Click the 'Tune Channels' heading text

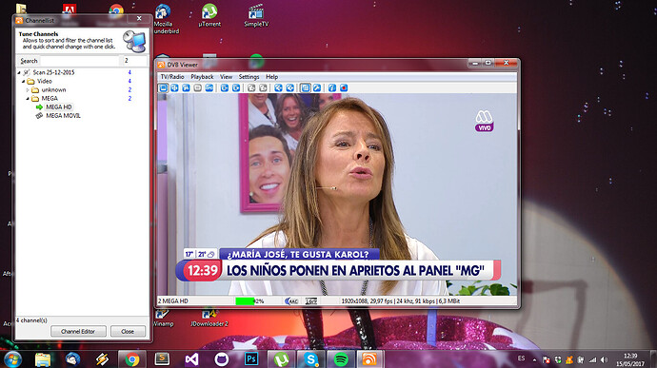38,34
